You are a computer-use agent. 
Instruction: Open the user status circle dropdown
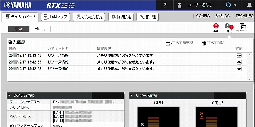point(231,5)
